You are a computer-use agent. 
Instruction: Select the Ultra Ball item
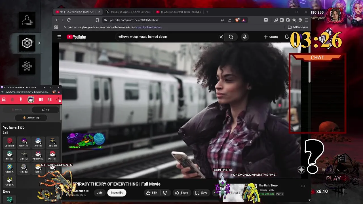coord(10,181)
